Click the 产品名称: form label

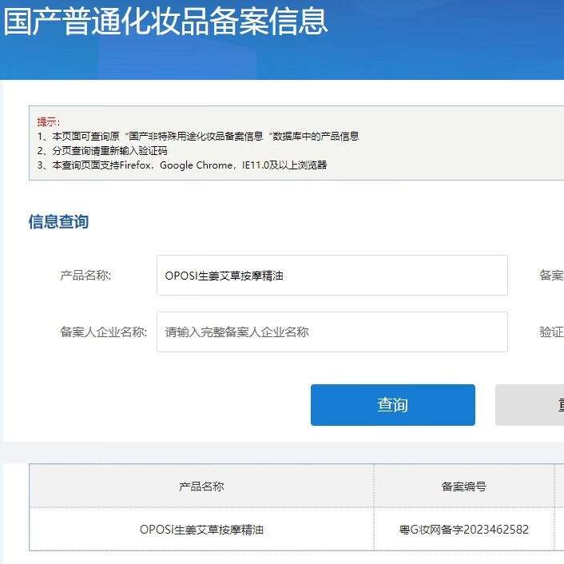[x=85, y=276]
